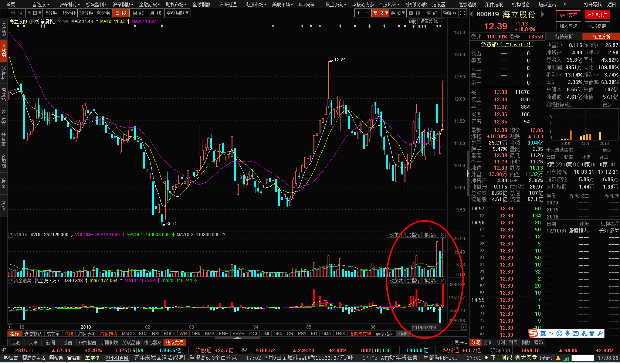The height and width of the screenshot is (363, 620).
Task: Select 月线 monthly chart period
Action: tap(156, 13)
